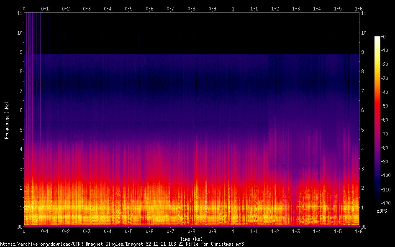Click the 9 label on the left frequency axis
The width and height of the screenshot is (395, 247).
[x=19, y=52]
